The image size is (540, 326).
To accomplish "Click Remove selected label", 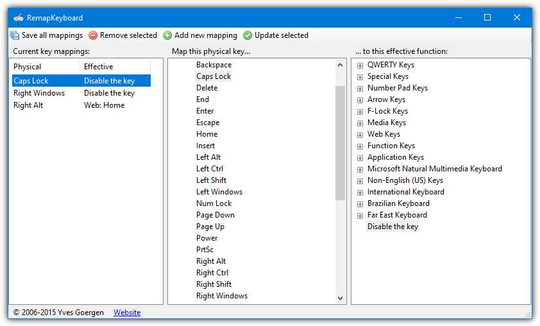I will tap(128, 35).
